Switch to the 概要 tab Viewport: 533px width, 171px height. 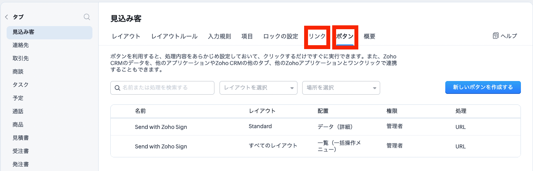click(369, 36)
